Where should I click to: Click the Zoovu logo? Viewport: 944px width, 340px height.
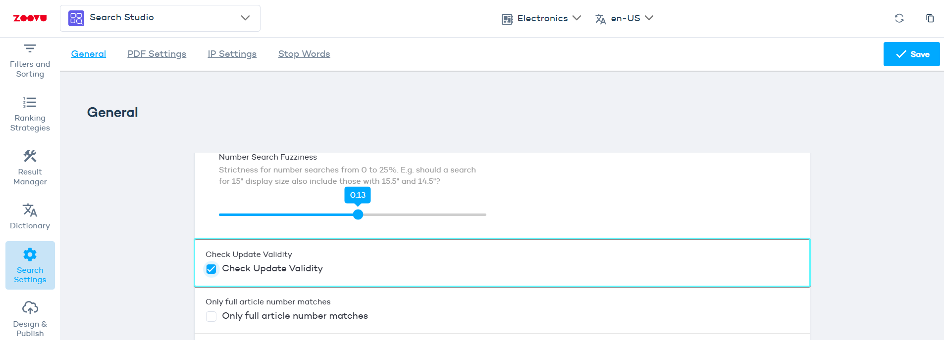(29, 18)
